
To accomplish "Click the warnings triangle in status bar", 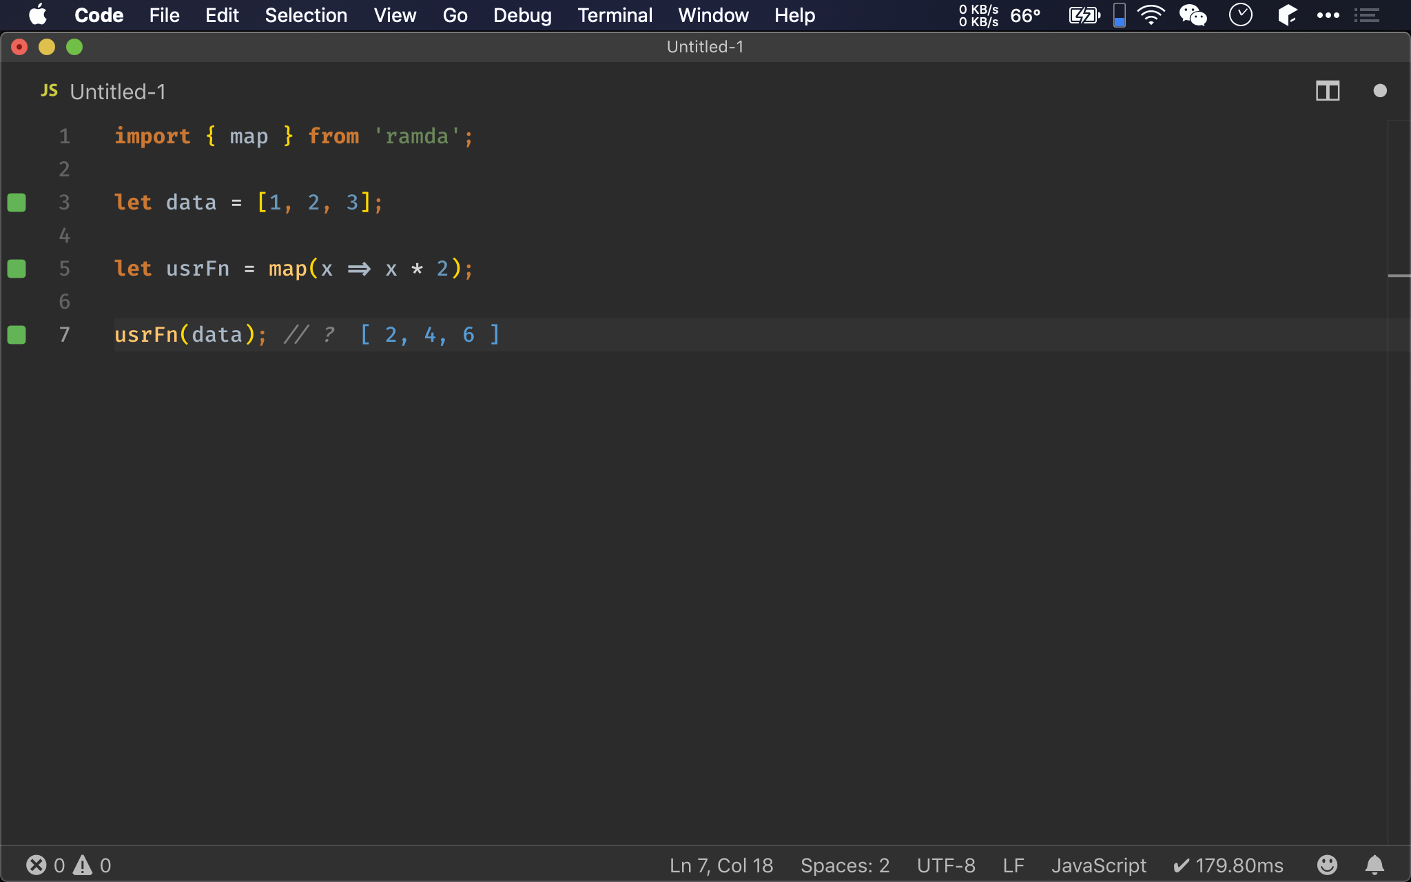I will (x=83, y=865).
